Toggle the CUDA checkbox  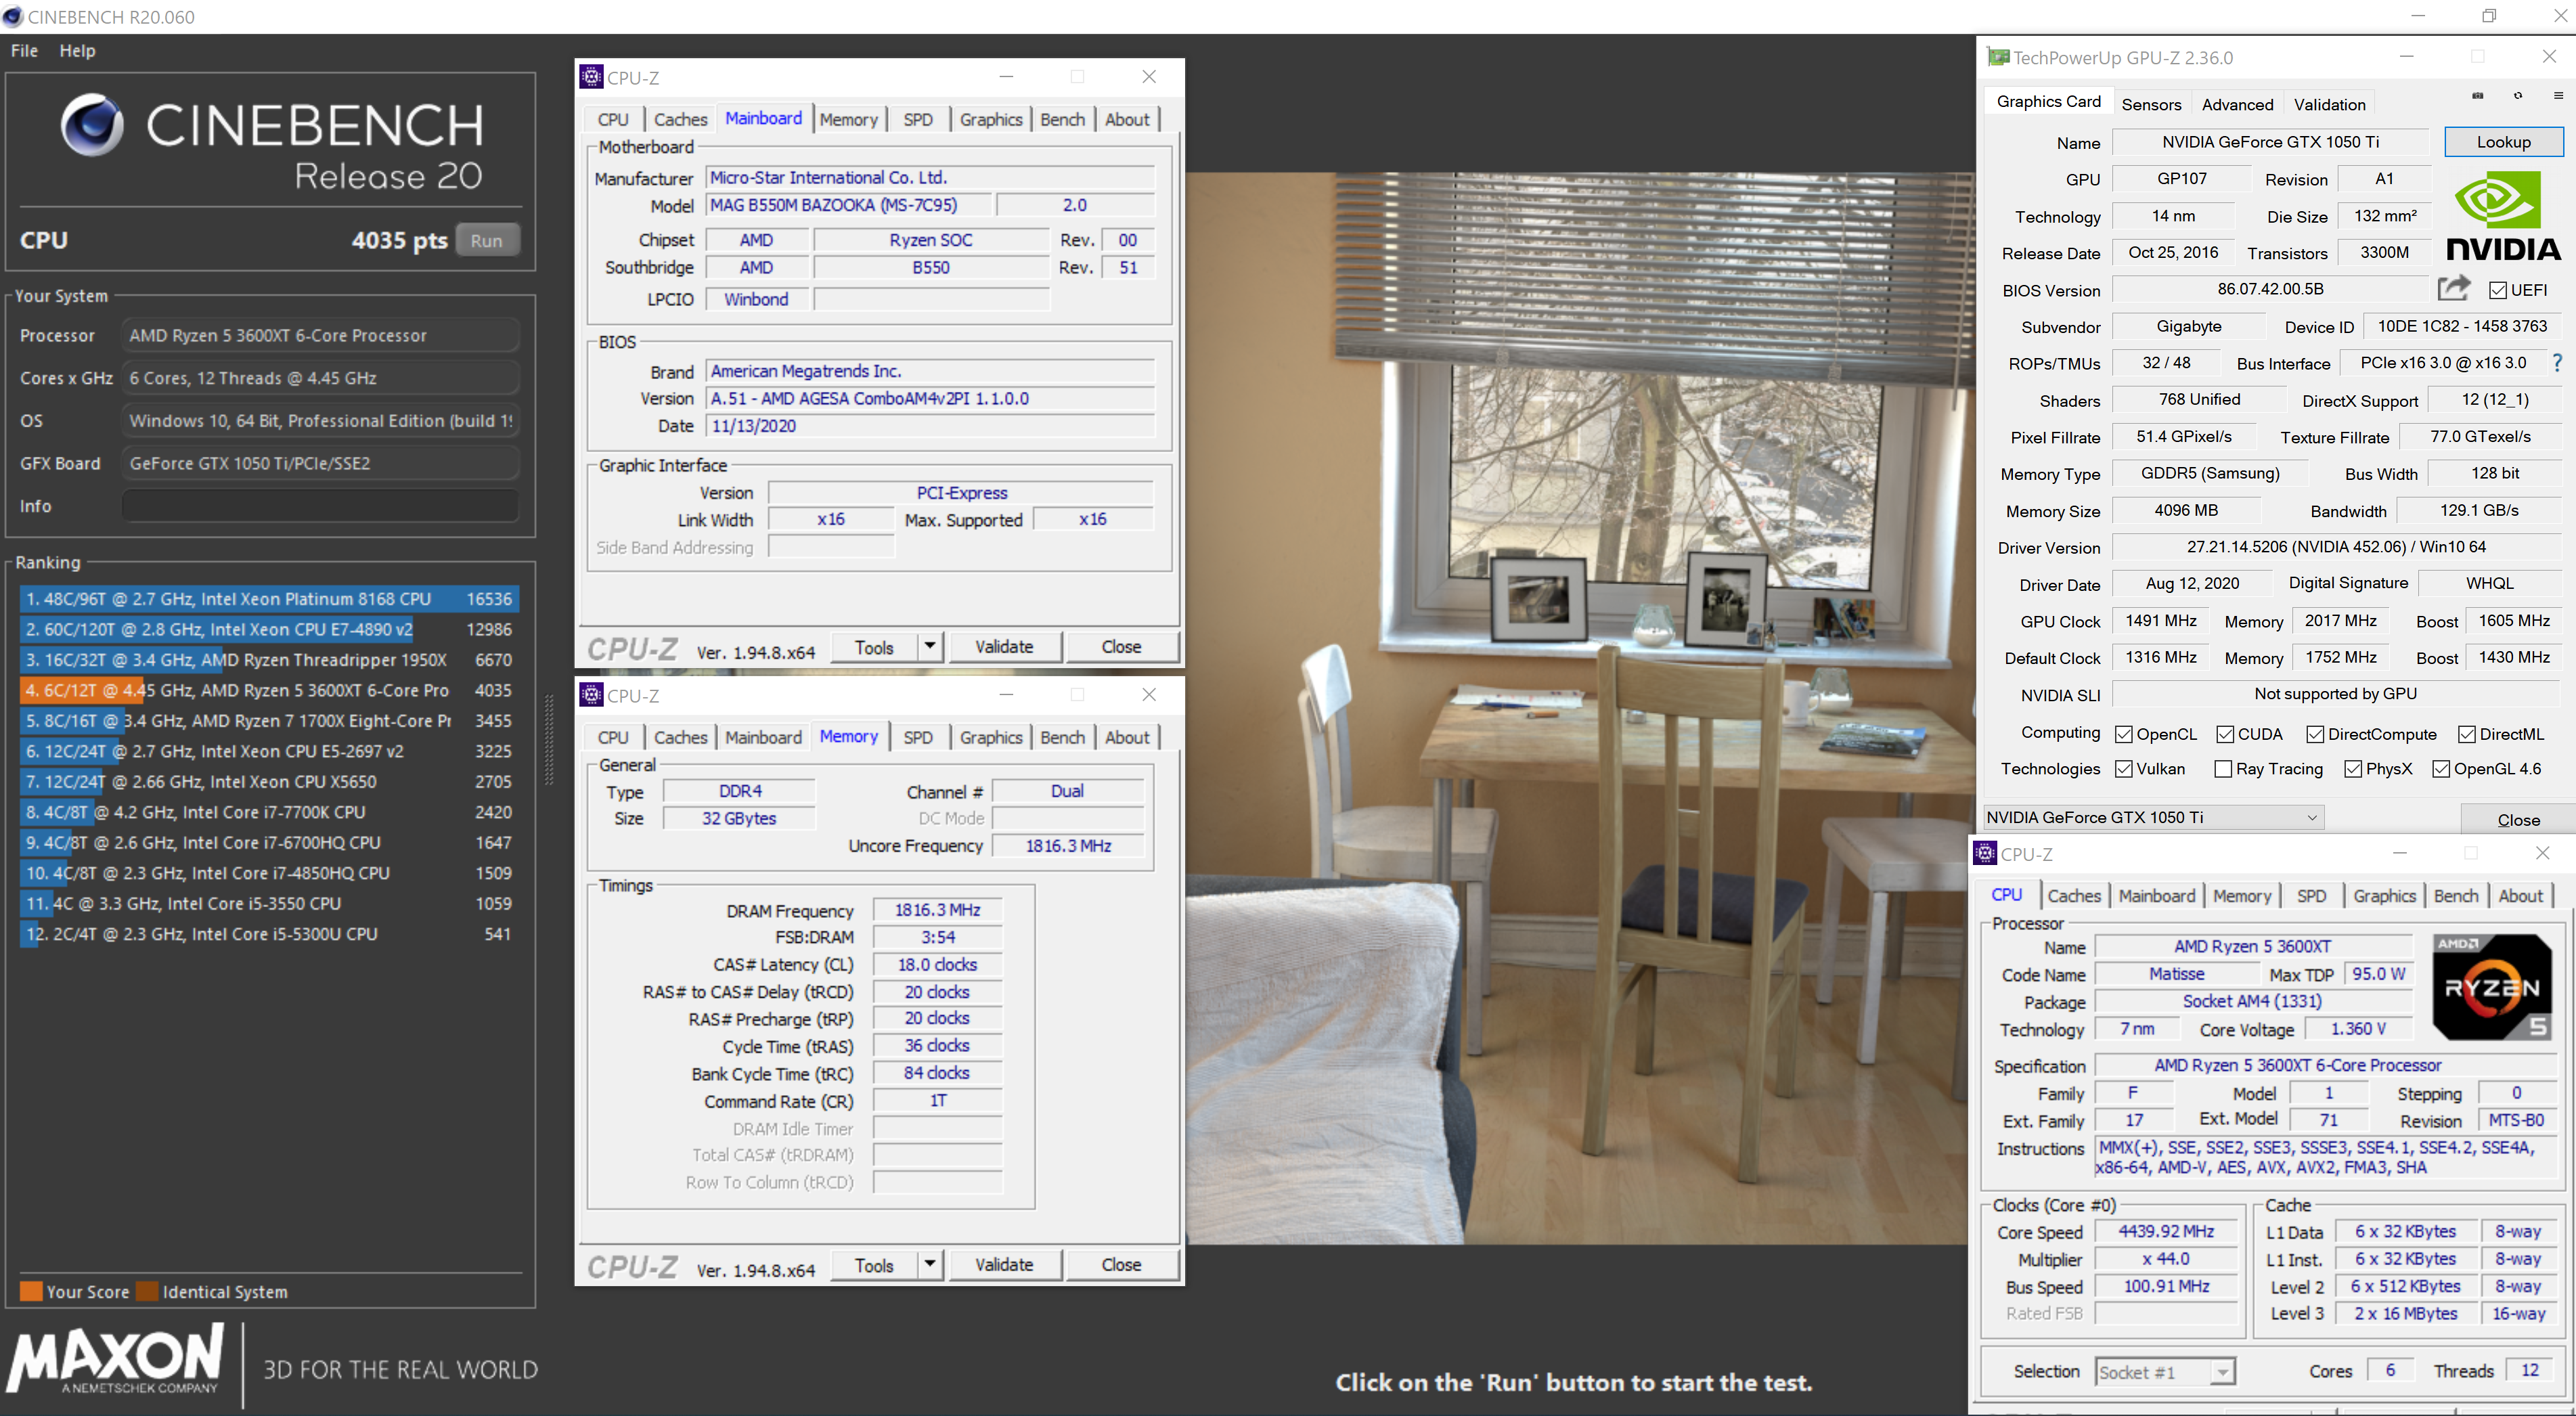pyautogui.click(x=2224, y=734)
